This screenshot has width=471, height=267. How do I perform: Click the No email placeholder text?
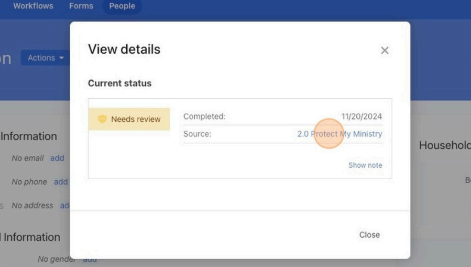(x=28, y=158)
